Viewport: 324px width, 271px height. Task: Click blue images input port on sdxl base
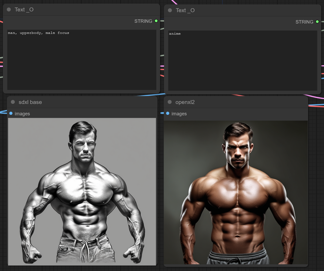[x=11, y=114]
